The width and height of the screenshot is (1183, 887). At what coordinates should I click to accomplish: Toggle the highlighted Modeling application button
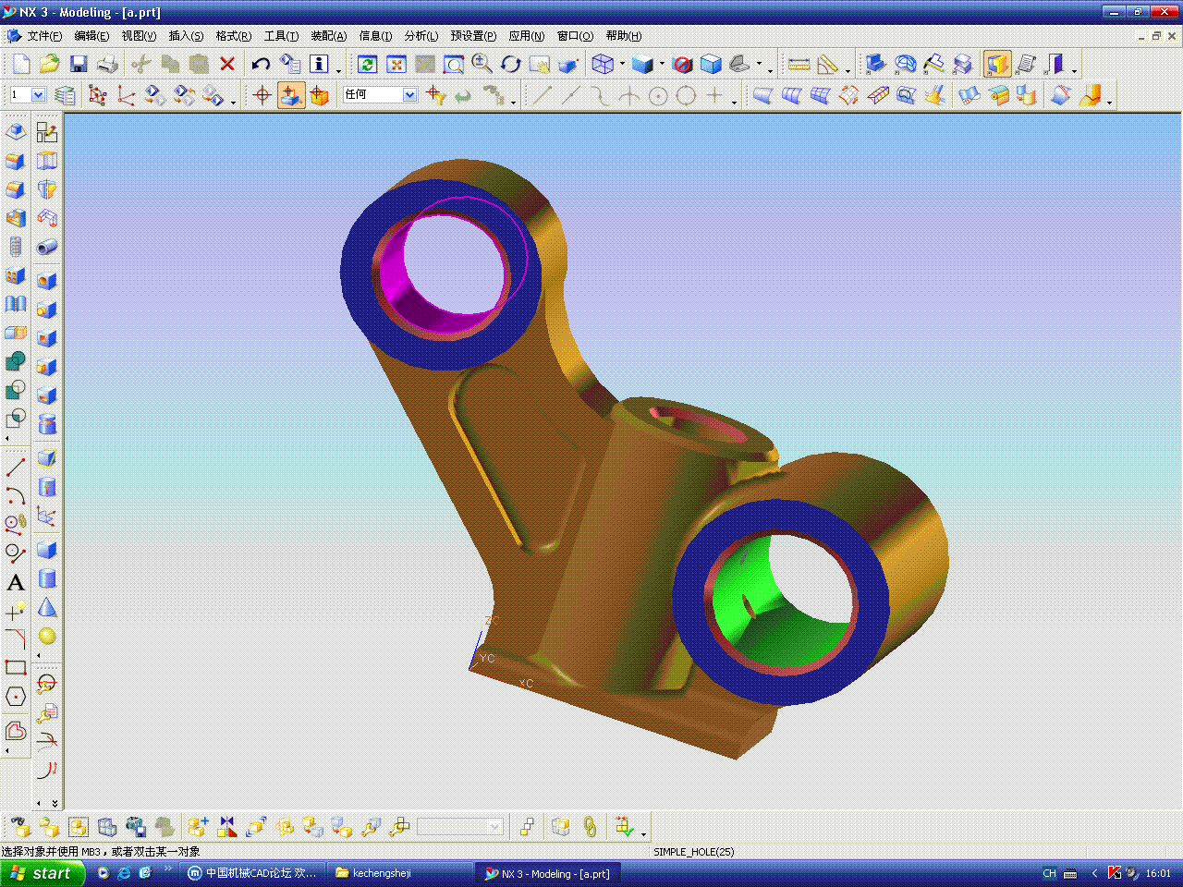pos(996,64)
